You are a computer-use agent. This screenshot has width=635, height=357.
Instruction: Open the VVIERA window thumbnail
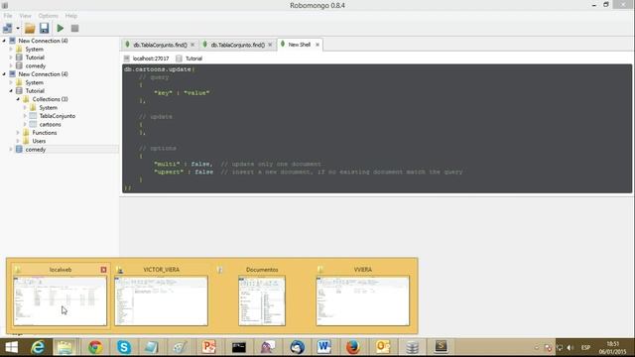363,301
